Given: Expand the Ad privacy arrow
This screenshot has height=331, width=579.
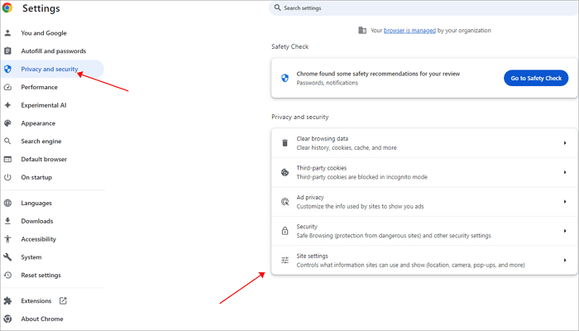Looking at the screenshot, I should tap(565, 202).
